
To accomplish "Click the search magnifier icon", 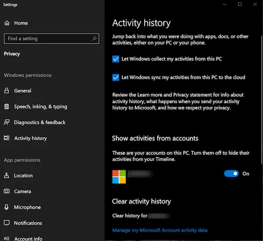I will tap(94, 38).
